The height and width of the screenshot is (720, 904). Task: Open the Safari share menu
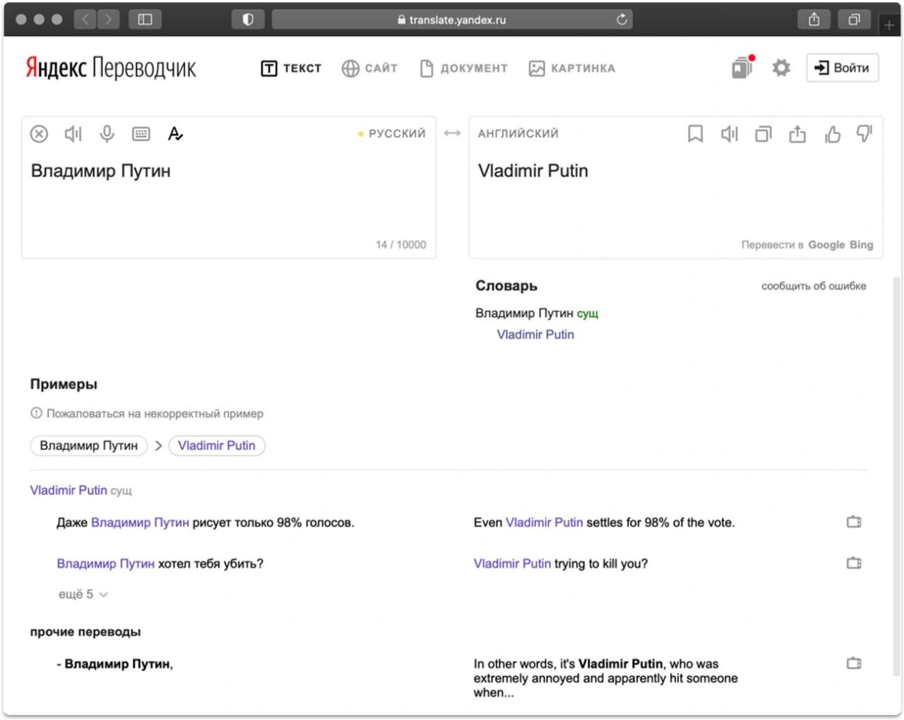pyautogui.click(x=814, y=20)
